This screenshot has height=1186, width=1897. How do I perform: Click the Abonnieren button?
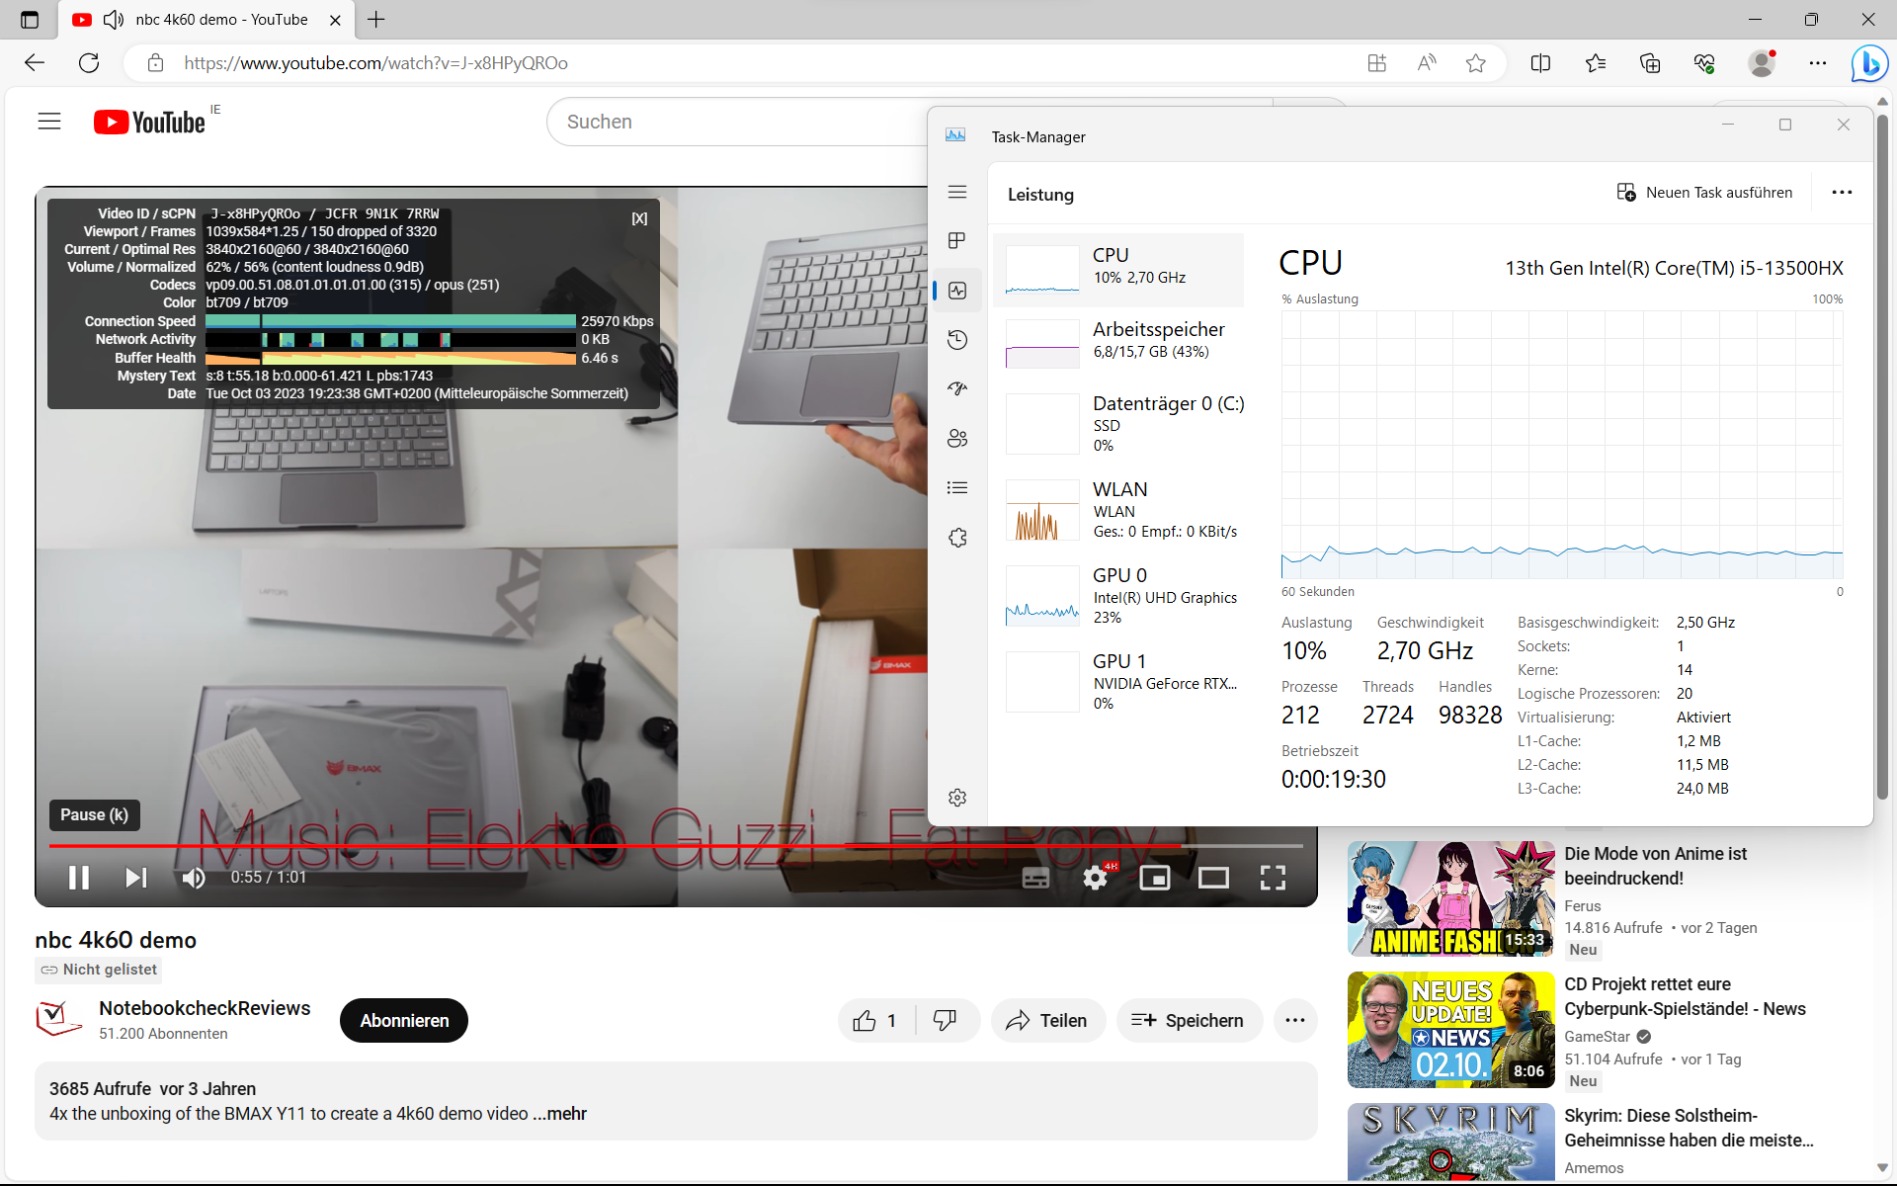(404, 1021)
